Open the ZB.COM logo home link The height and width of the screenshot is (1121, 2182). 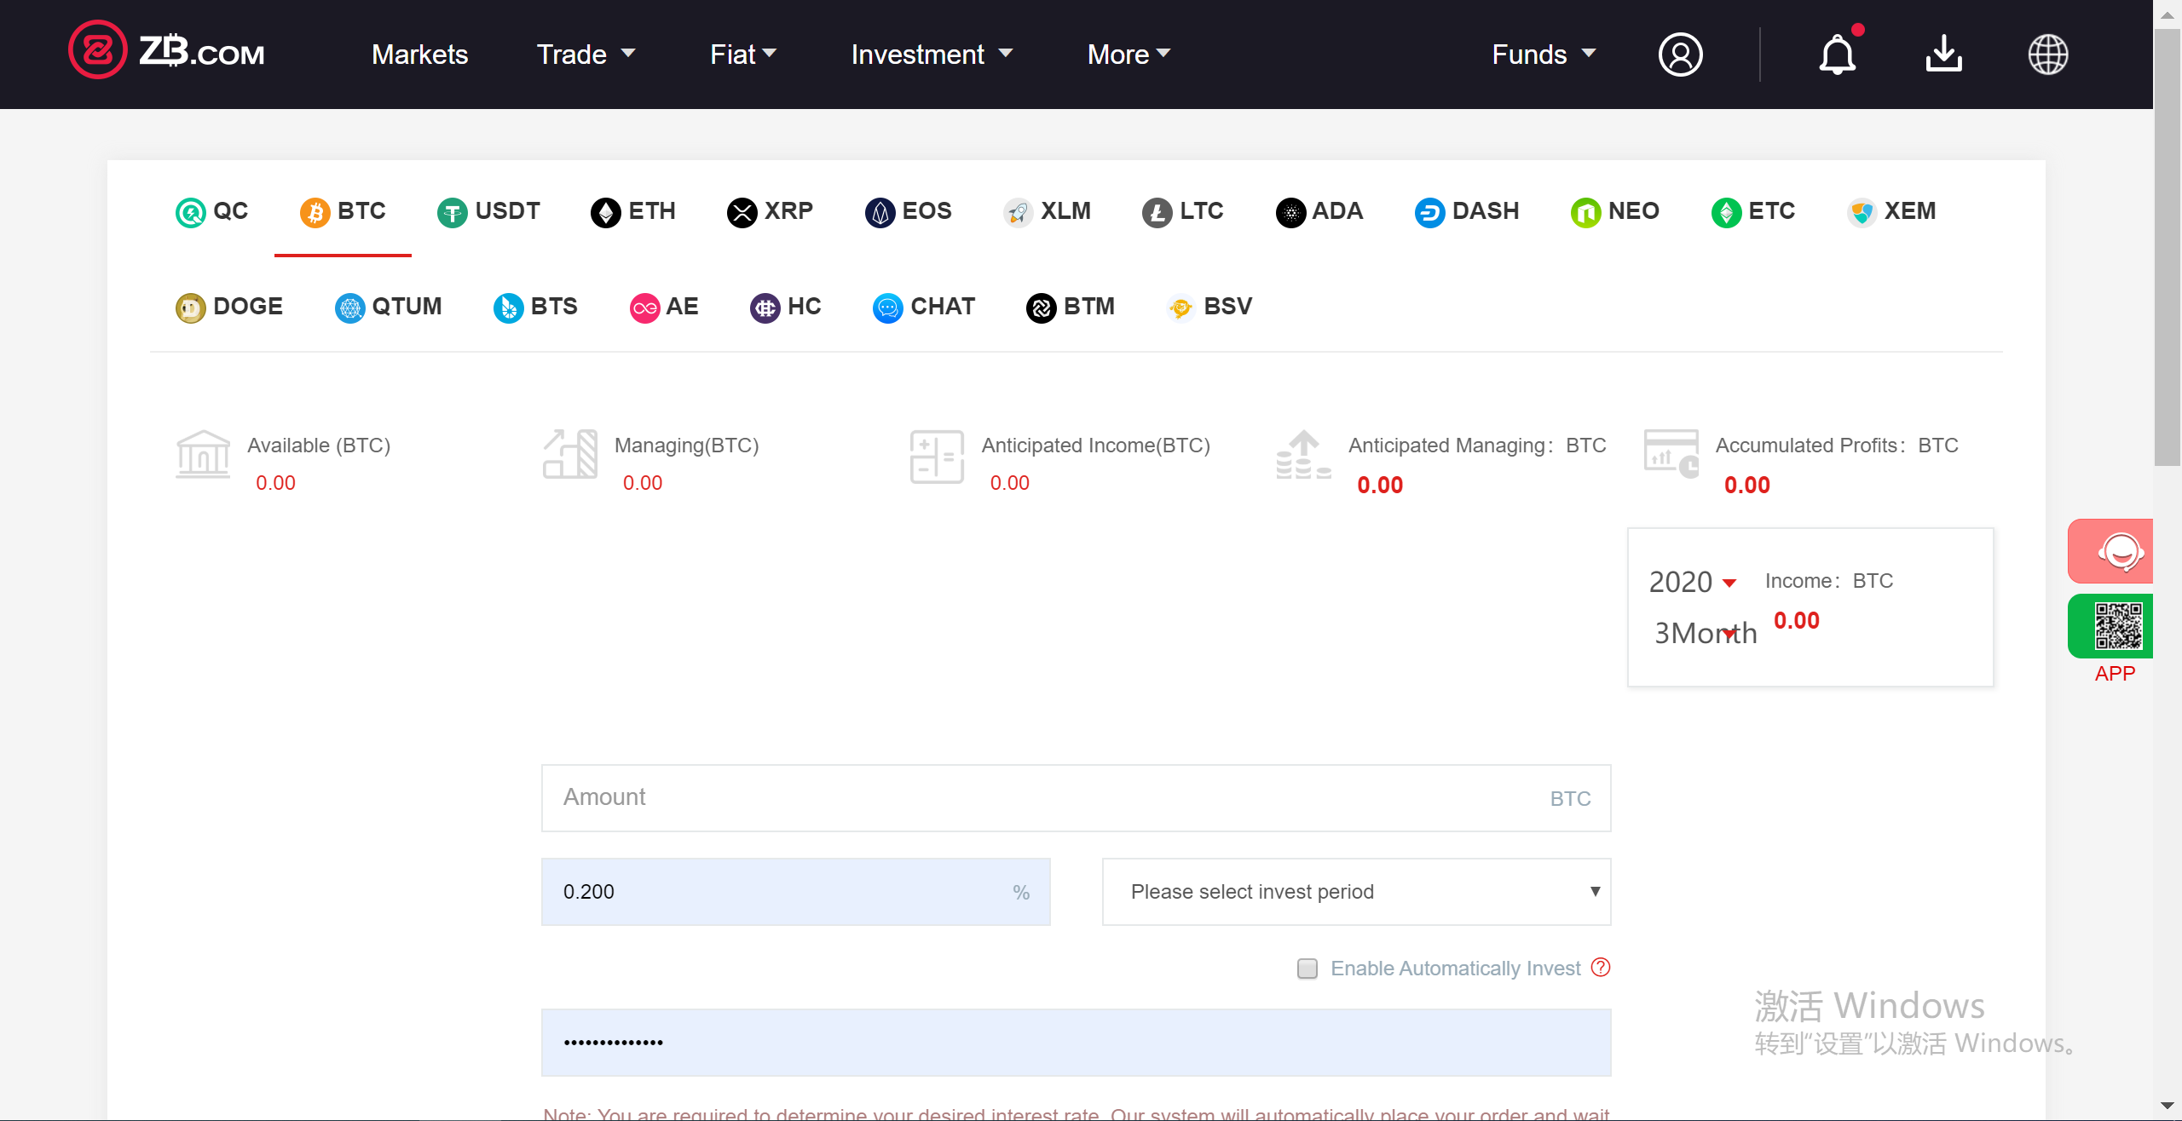pos(167,51)
